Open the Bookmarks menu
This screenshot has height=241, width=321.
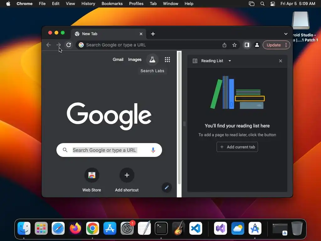112,4
